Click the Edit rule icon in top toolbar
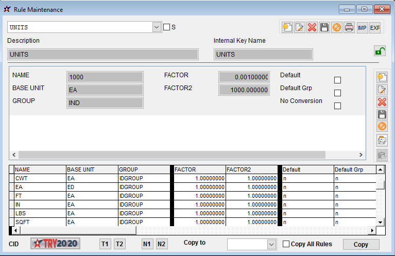Screen dimensions: 395x256 coord(299,27)
